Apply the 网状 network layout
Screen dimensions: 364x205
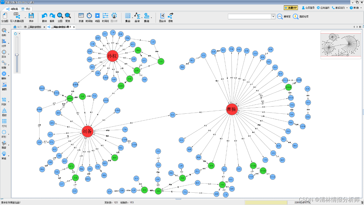pos(4,101)
